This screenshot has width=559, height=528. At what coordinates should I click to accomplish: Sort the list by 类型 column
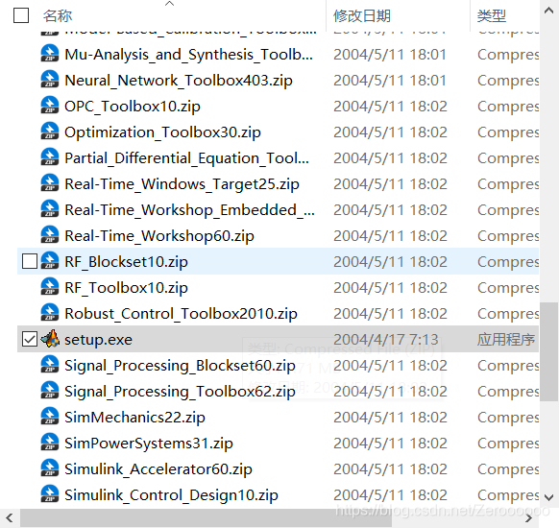[492, 16]
